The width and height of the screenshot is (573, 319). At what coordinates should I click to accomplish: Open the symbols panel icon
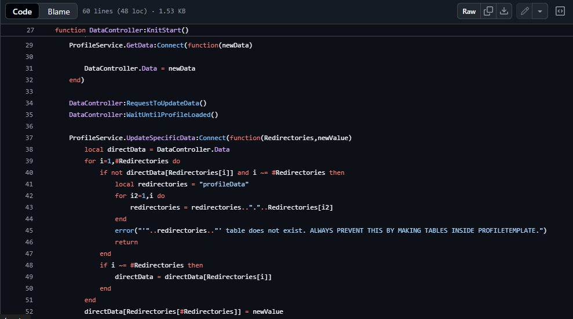point(560,12)
